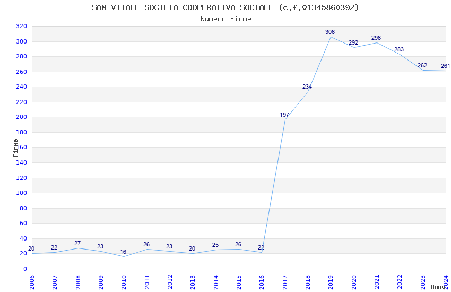The image size is (451, 292).
Task: Click the 220 y-axis value
Action: pos(22,102)
